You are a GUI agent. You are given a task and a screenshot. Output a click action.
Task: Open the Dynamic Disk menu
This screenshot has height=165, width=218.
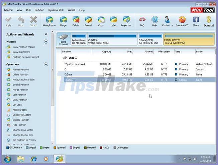(56, 10)
